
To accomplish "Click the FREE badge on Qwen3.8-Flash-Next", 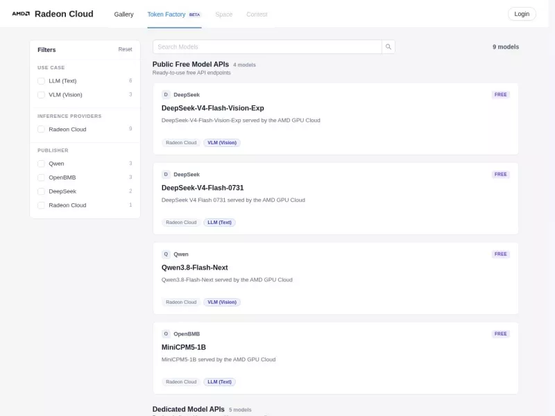I will tap(500, 254).
